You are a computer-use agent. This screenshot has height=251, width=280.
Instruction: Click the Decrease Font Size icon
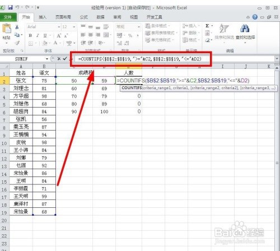pyautogui.click(x=66, y=36)
